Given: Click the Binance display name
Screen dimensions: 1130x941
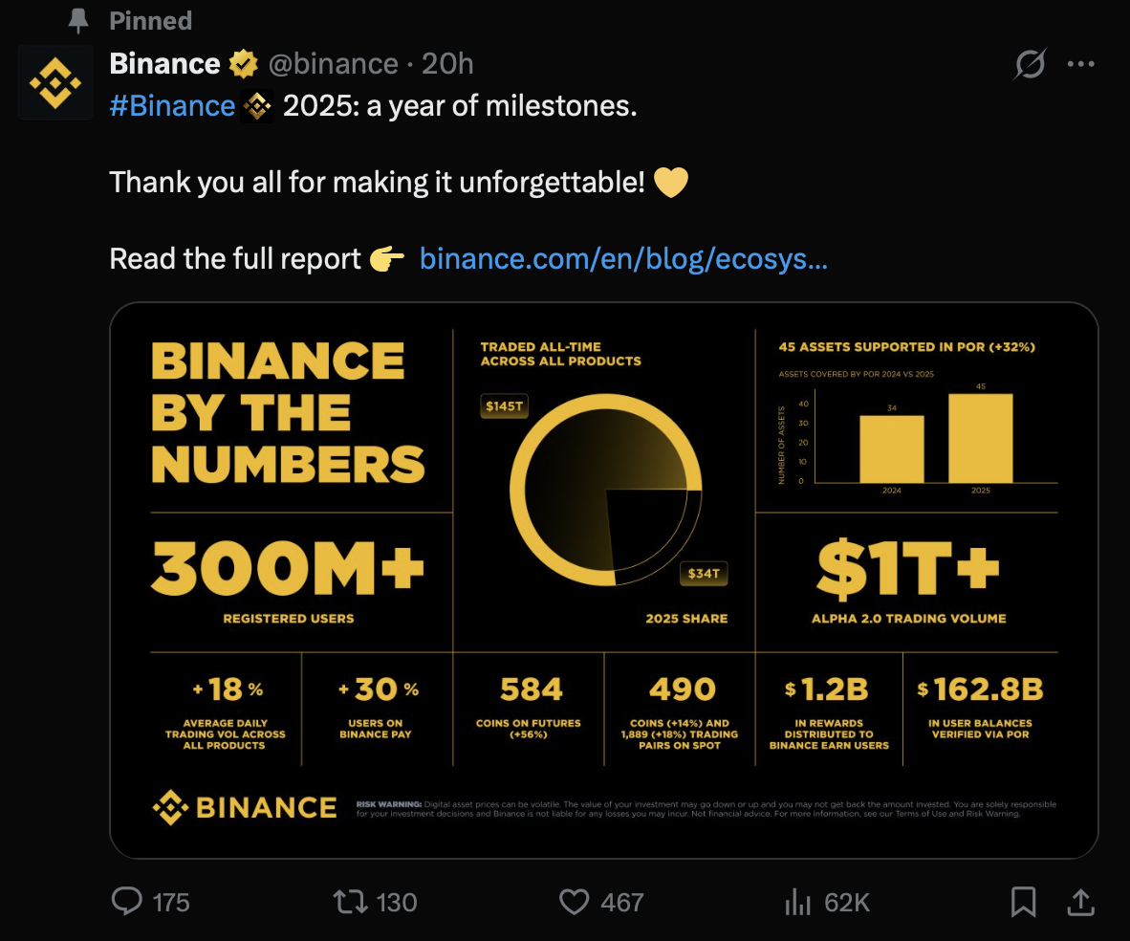Looking at the screenshot, I should click(164, 64).
